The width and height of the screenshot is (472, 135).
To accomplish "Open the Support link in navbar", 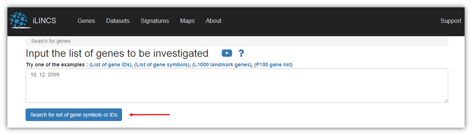I will pos(451,21).
